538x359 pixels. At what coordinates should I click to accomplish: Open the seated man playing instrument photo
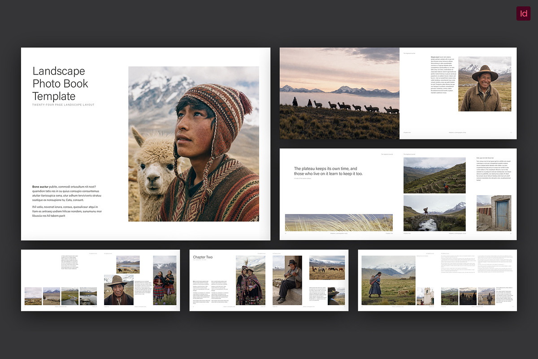pos(287,280)
